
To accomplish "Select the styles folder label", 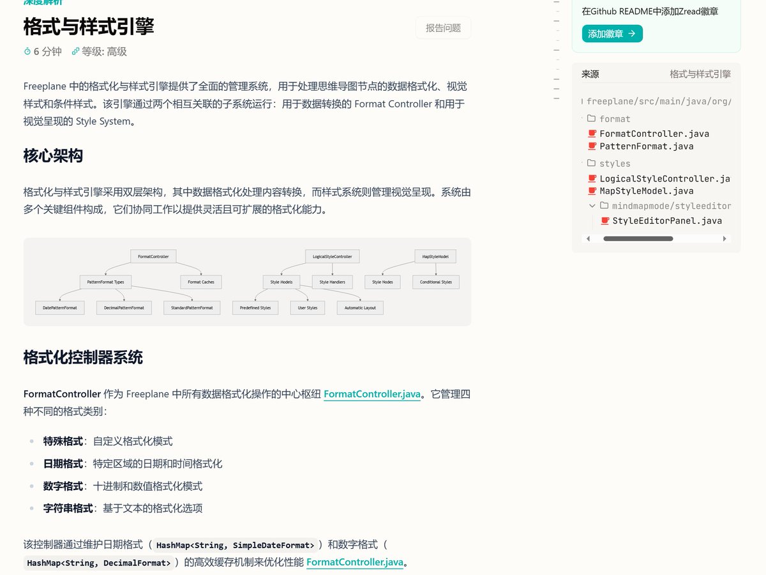I will pos(615,164).
